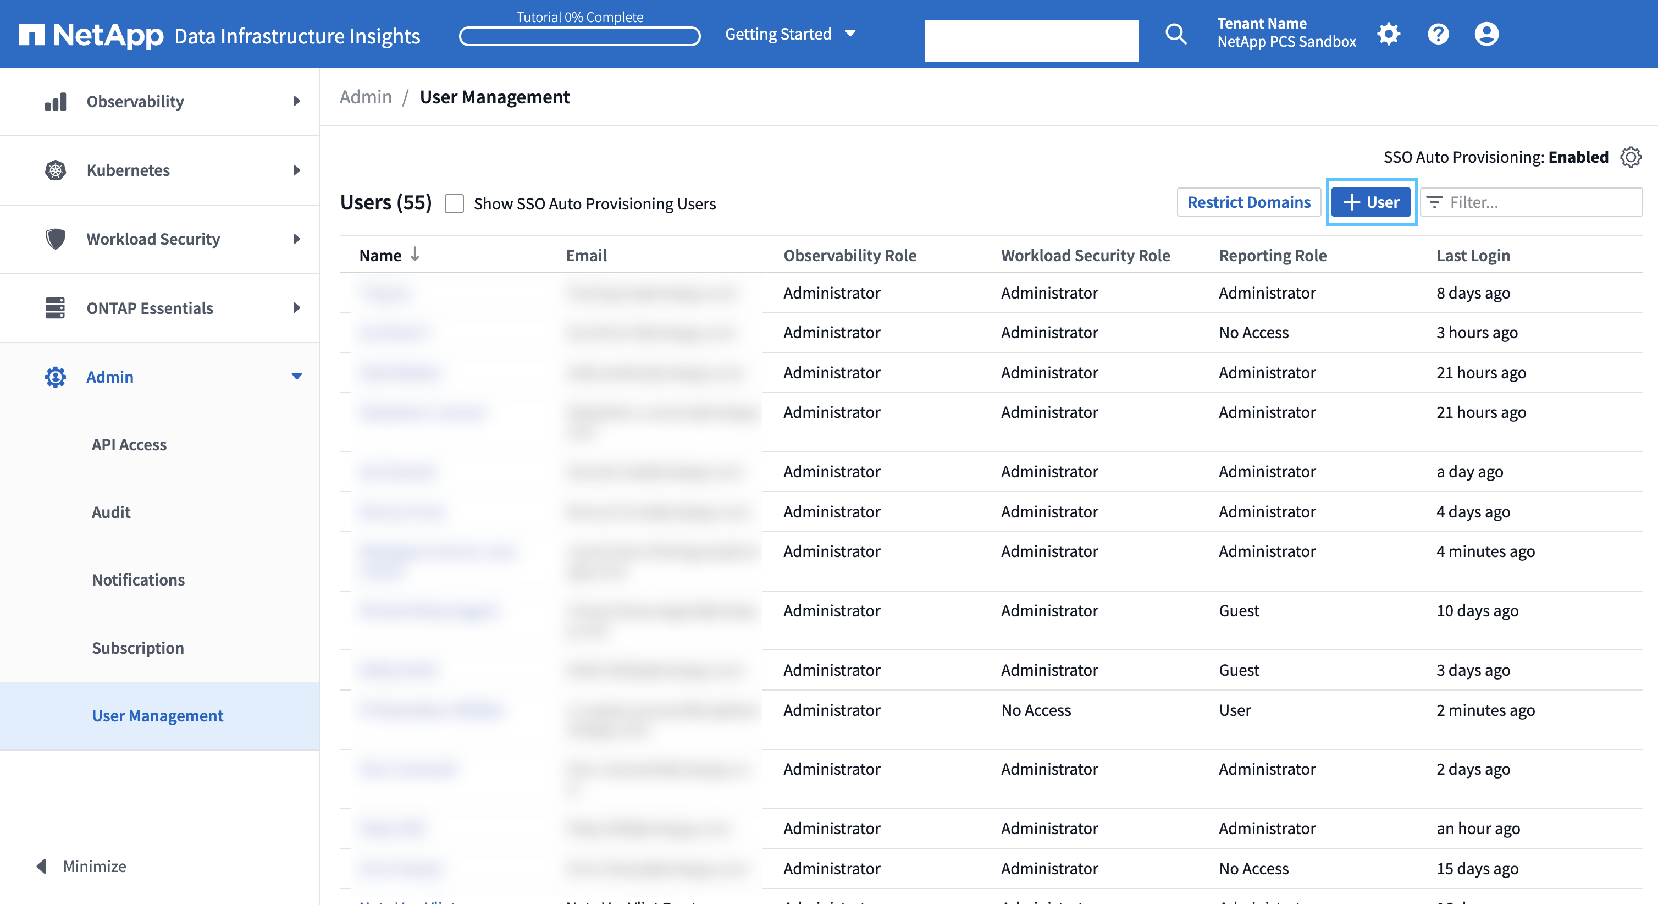Click the user account profile icon
The width and height of the screenshot is (1658, 905).
[x=1488, y=32]
